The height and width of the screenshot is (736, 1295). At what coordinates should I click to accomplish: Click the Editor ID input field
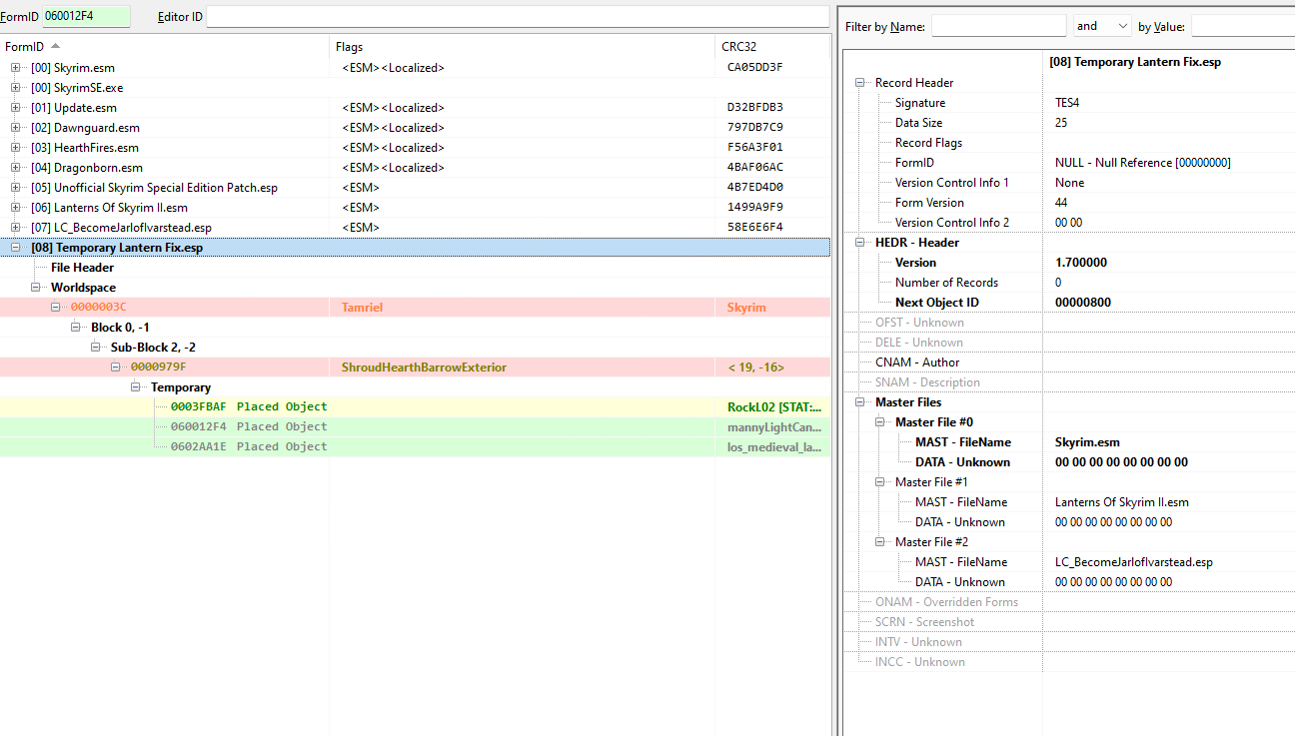[x=518, y=16]
